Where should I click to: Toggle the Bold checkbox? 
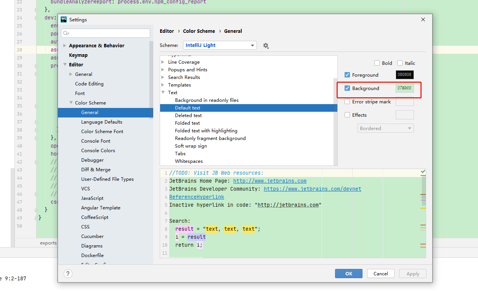[x=377, y=63]
